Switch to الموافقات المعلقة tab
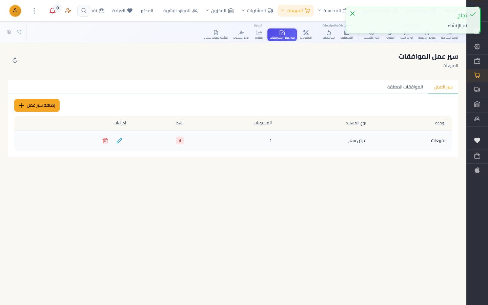The image size is (488, 305). point(405,87)
